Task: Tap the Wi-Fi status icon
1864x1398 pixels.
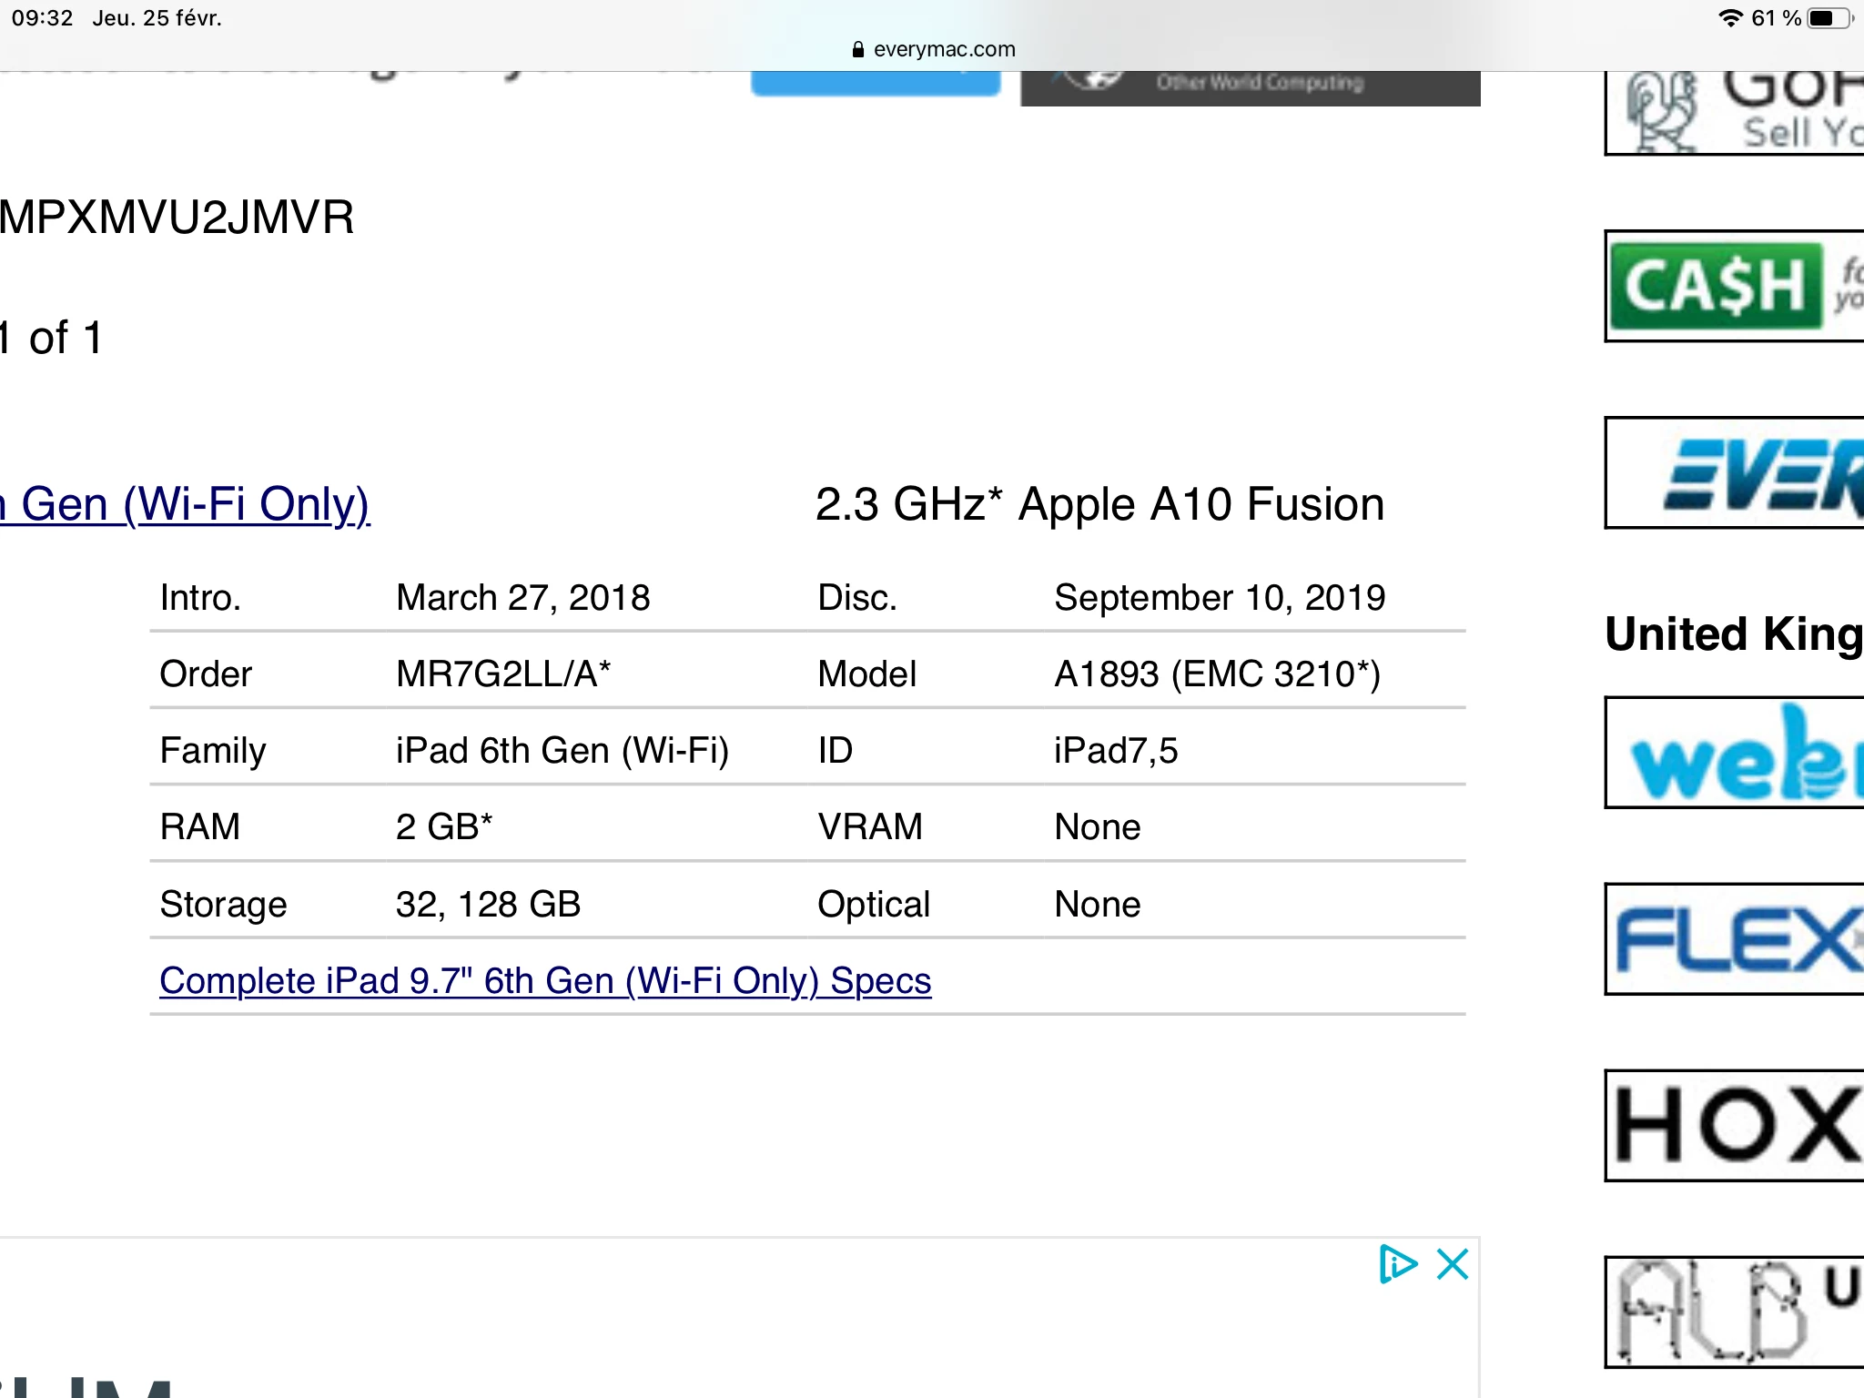Action: click(x=1729, y=18)
